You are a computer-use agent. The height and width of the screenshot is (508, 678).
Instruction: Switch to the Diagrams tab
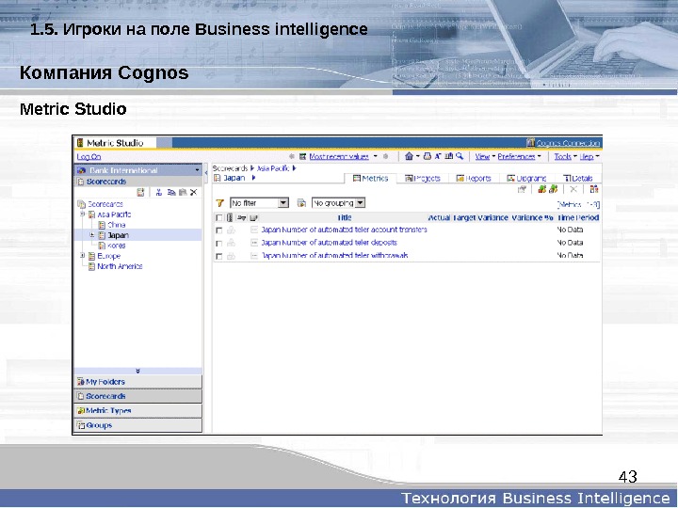click(526, 179)
